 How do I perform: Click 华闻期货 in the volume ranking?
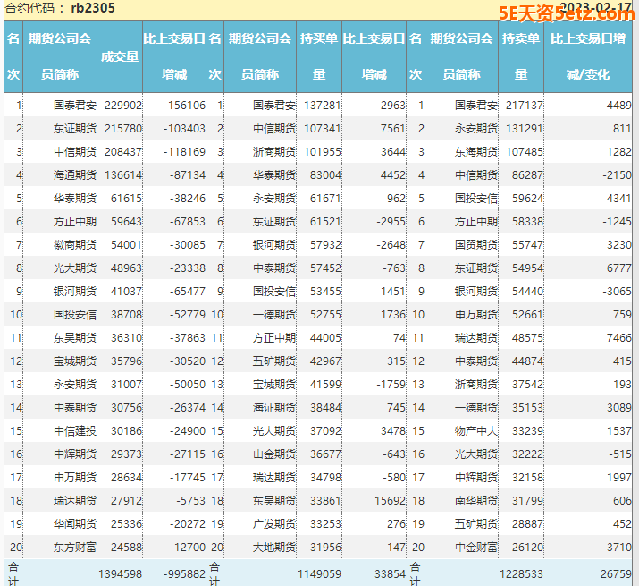pyautogui.click(x=75, y=524)
